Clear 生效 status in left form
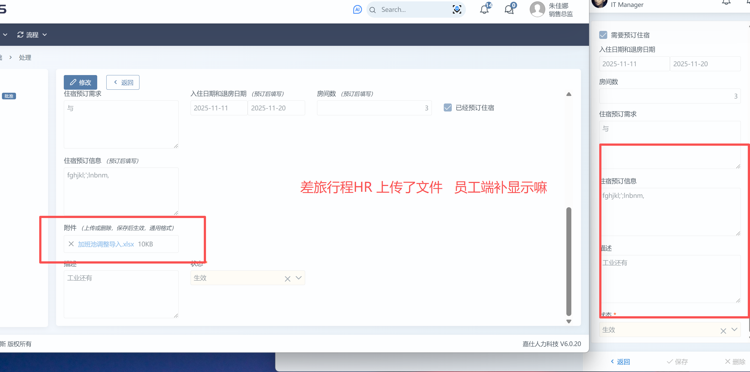This screenshot has height=372, width=750. tap(287, 279)
